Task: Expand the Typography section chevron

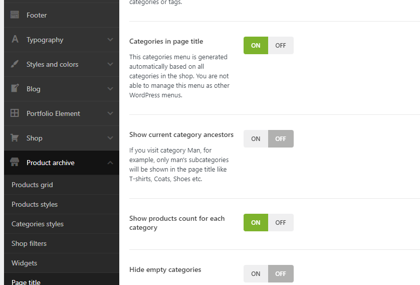Action: pyautogui.click(x=110, y=40)
